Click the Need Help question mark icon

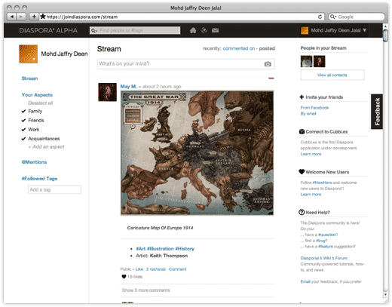pyautogui.click(x=302, y=212)
